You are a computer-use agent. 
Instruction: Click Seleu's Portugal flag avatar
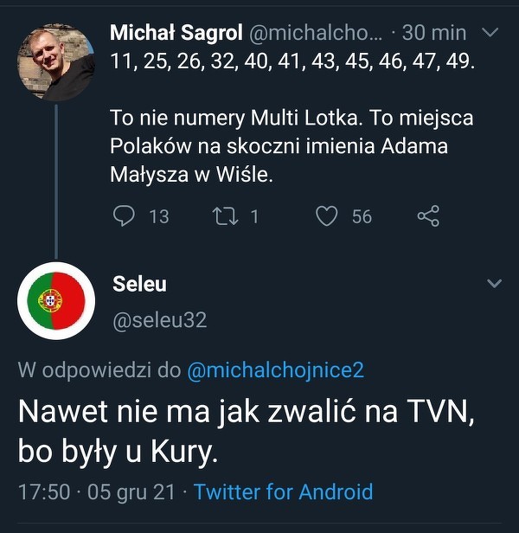tap(56, 299)
